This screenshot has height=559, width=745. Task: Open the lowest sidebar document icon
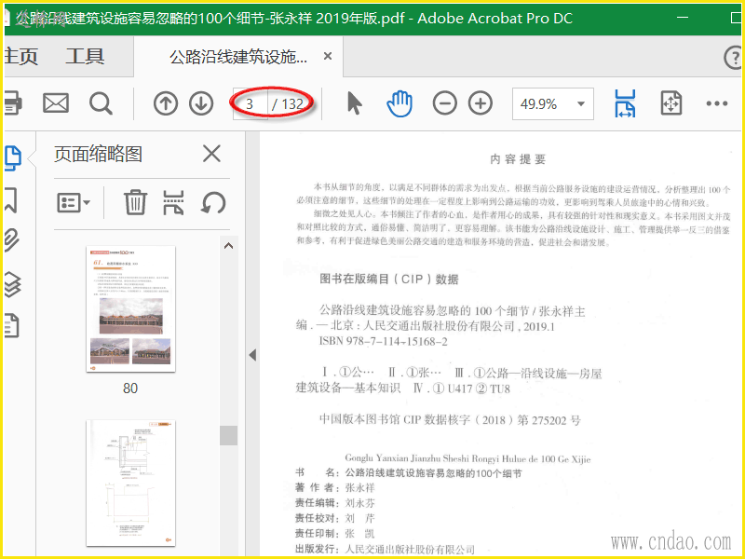[11, 325]
